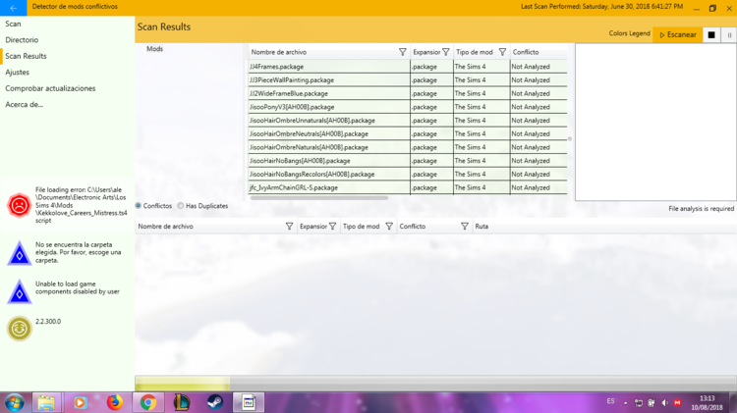
Task: Click the volume tray icon
Action: point(664,402)
